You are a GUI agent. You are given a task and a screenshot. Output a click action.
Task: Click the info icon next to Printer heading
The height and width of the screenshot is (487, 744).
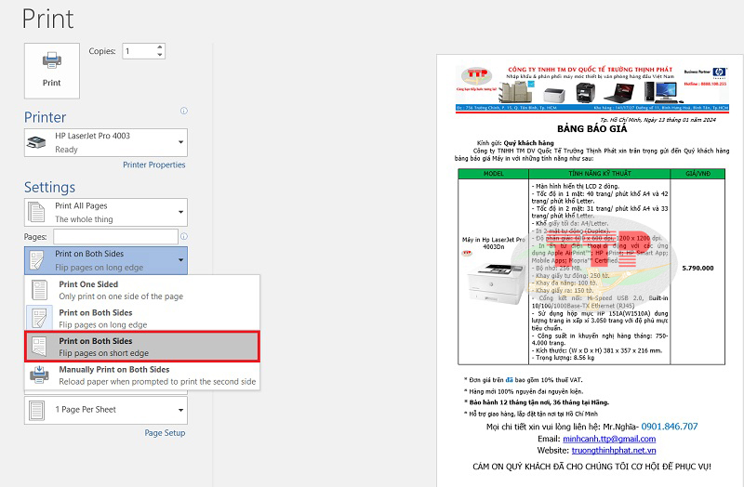(x=184, y=111)
